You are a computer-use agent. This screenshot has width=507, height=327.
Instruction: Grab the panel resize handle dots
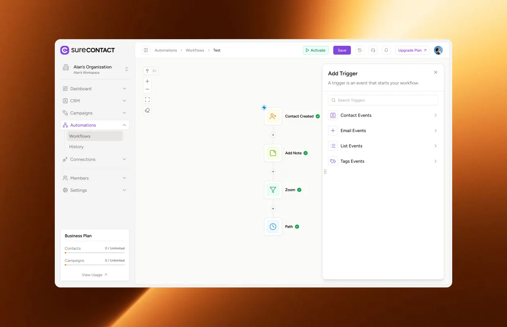click(325, 172)
